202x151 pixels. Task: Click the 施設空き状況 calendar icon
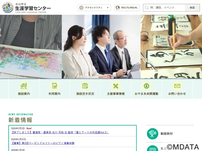[85, 86]
